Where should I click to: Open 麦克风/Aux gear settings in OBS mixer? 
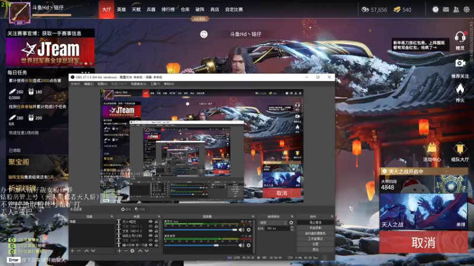coord(248,230)
